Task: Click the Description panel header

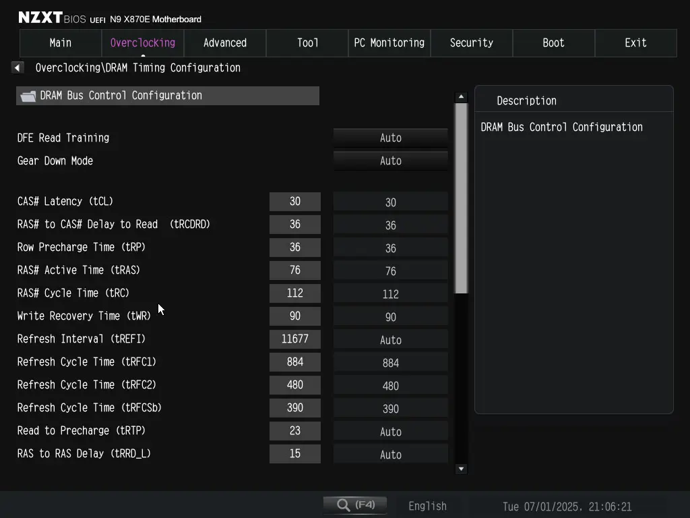Action: (x=527, y=101)
